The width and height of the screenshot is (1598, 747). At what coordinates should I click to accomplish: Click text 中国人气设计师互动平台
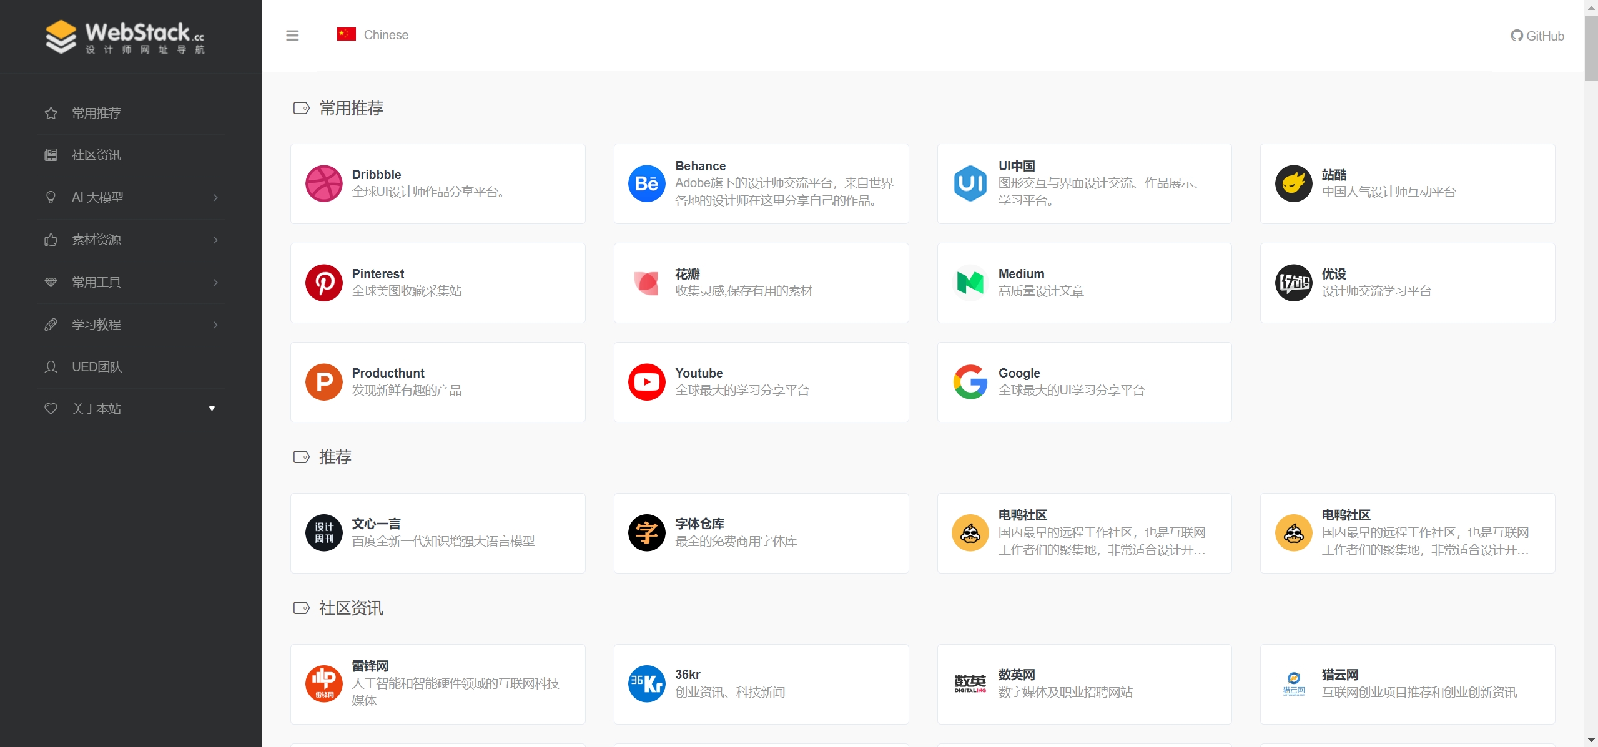(1388, 192)
